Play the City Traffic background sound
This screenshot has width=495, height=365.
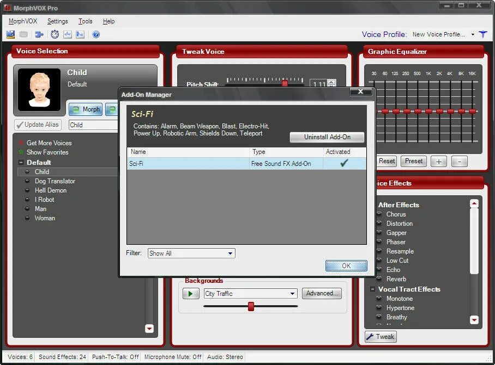click(191, 294)
